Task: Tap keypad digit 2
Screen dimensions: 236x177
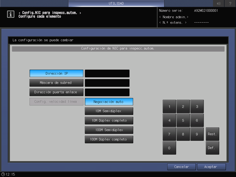Action: [183, 106]
